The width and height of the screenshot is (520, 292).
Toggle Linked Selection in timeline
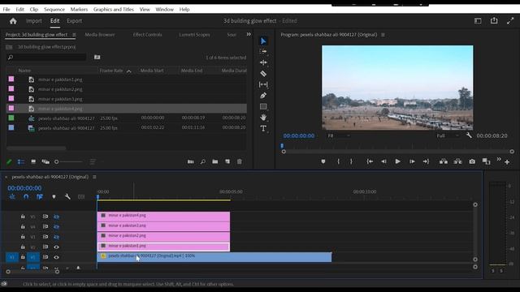click(x=40, y=196)
